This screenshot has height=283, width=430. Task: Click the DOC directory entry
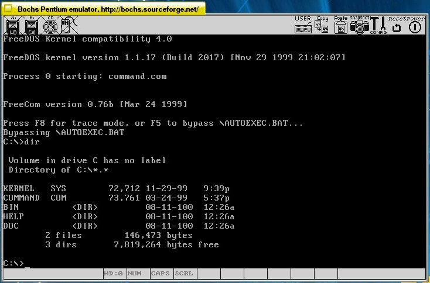click(119, 226)
